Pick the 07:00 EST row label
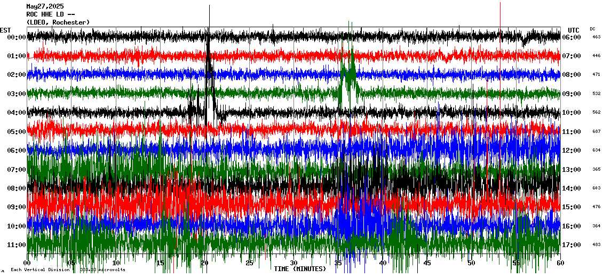 click(17, 170)
